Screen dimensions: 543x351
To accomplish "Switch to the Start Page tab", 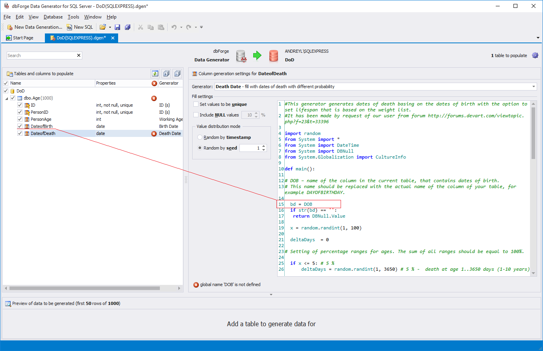I will pyautogui.click(x=20, y=38).
